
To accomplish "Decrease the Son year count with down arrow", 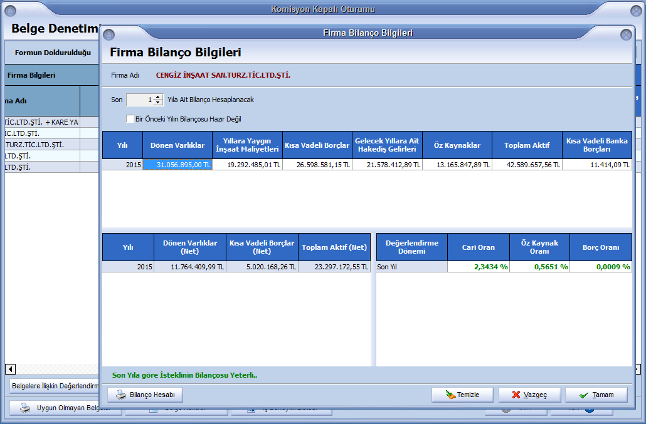I will [157, 103].
